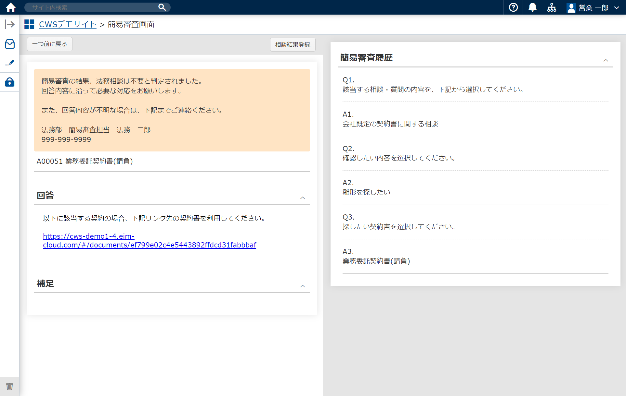Open the trash icon at the bottom left
This screenshot has width=626, height=396.
coord(9,386)
